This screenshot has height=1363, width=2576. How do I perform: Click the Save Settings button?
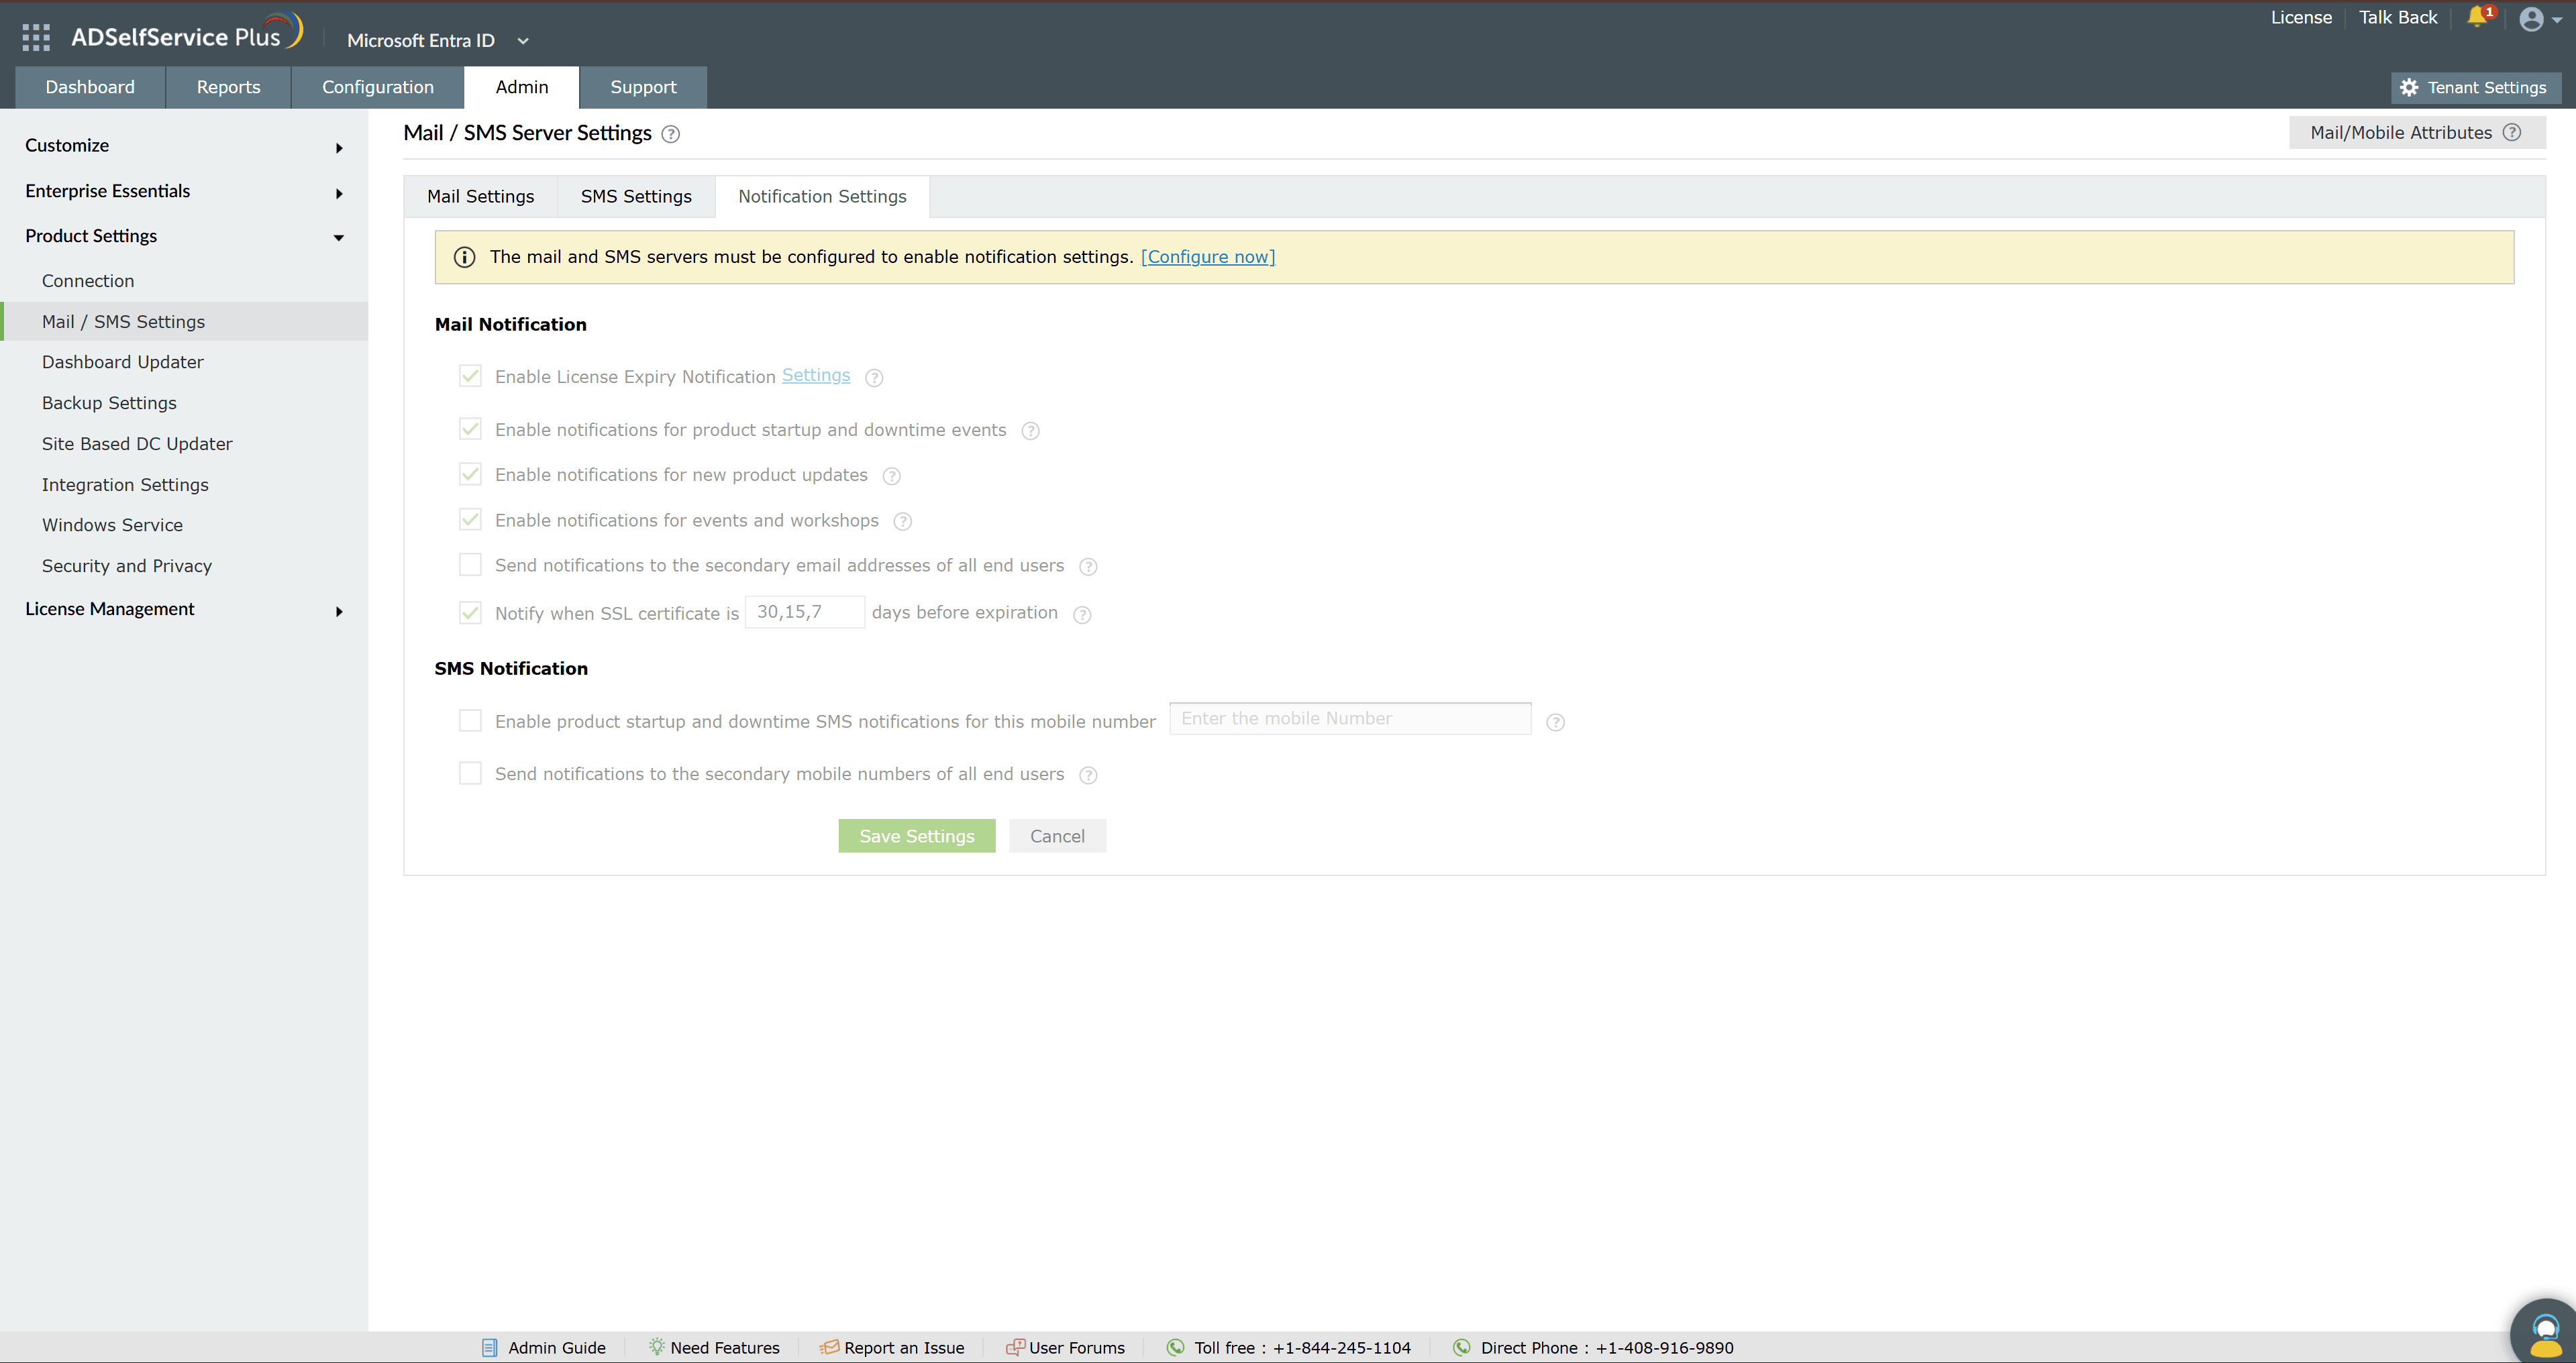tap(917, 836)
